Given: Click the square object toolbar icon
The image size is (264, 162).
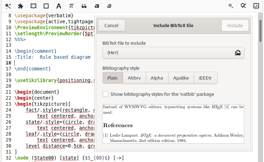Looking at the screenshot, I should (46, 6).
